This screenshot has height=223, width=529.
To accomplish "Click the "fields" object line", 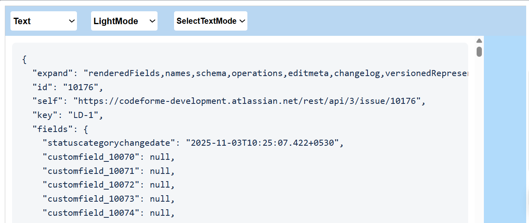I will click(x=60, y=129).
